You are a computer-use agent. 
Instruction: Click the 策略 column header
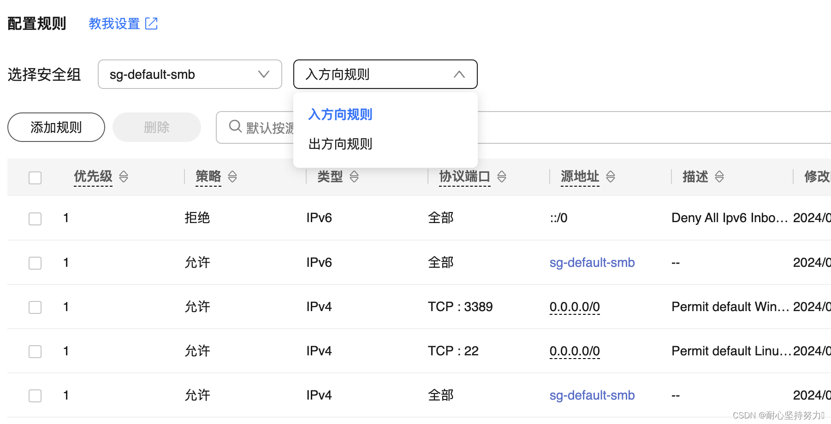(208, 176)
